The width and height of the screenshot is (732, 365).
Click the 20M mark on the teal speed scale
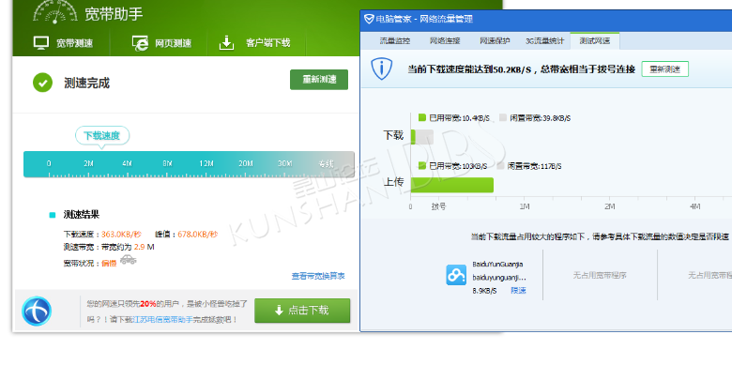246,163
